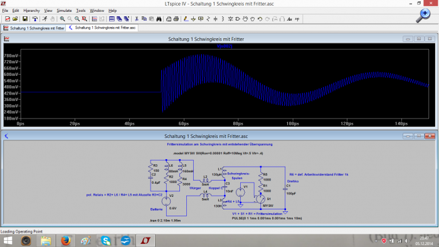Click the Save icon in toolbar

pos(25,19)
